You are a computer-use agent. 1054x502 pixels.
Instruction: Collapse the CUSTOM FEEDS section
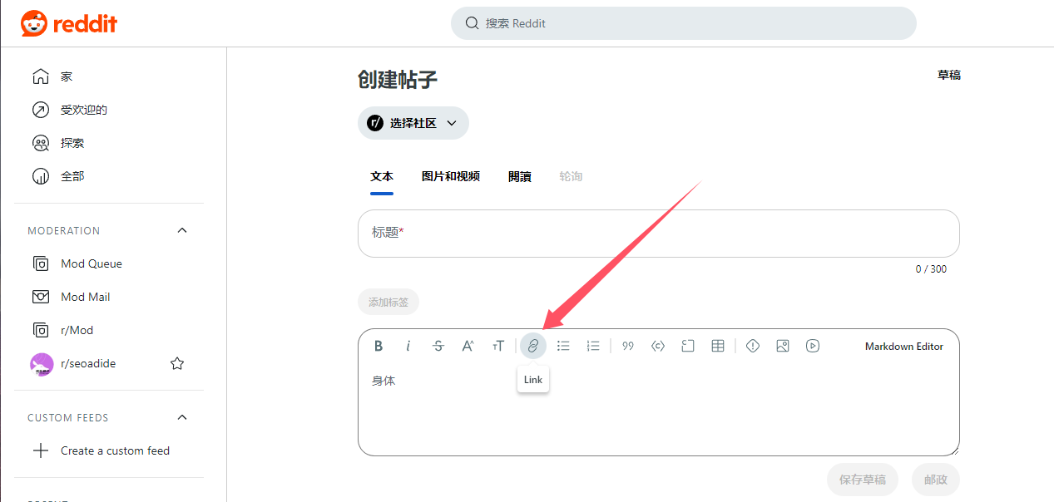tap(182, 417)
